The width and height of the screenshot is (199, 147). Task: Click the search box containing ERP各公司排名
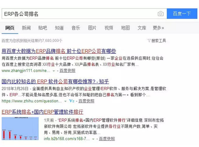point(79,14)
